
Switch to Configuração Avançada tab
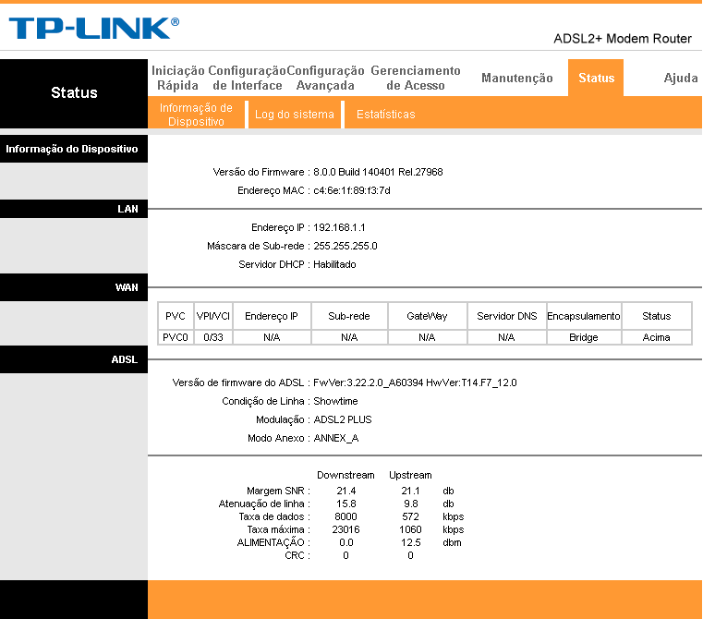coord(325,78)
